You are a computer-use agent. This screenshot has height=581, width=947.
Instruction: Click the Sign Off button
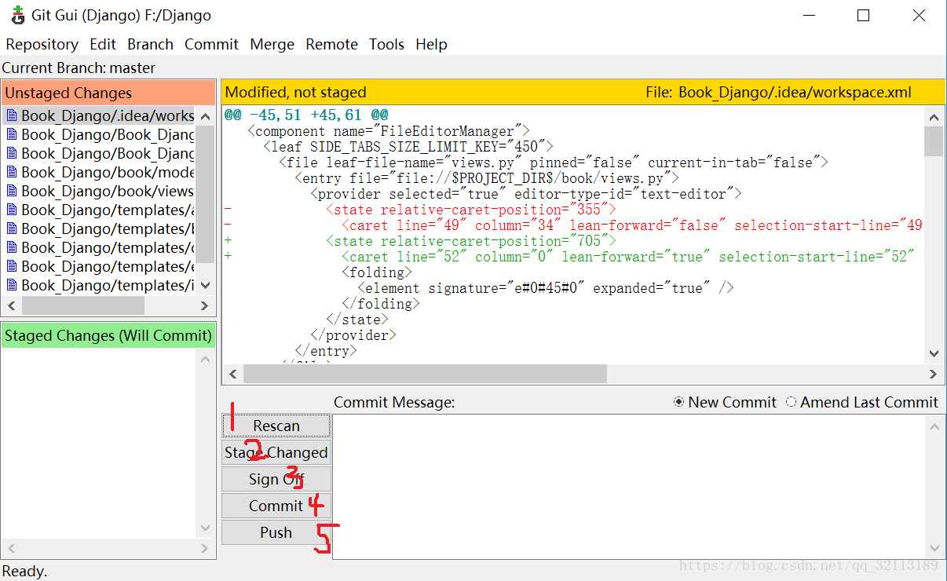(276, 479)
